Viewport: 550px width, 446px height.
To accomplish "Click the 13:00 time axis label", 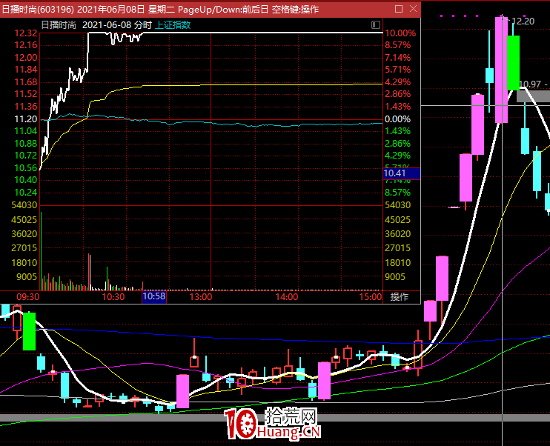I will (x=201, y=297).
